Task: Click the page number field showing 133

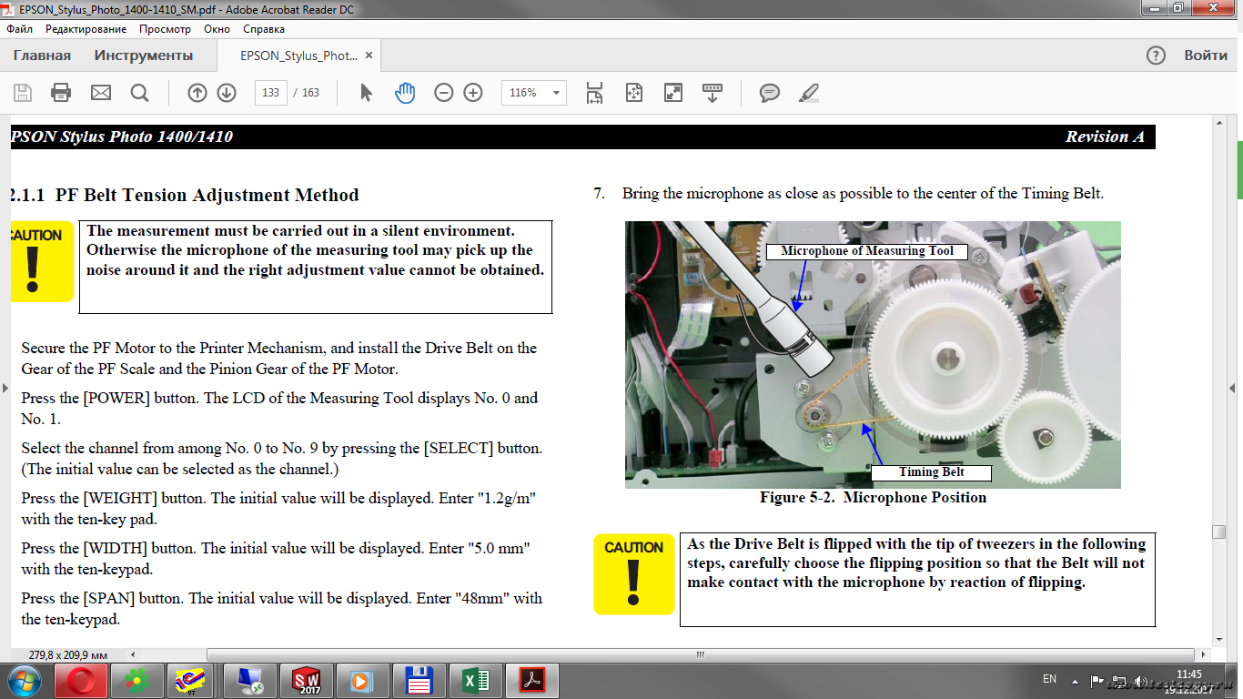Action: coord(270,93)
